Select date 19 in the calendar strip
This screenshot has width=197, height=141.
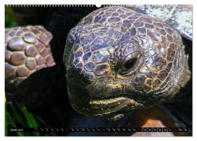(x=129, y=130)
